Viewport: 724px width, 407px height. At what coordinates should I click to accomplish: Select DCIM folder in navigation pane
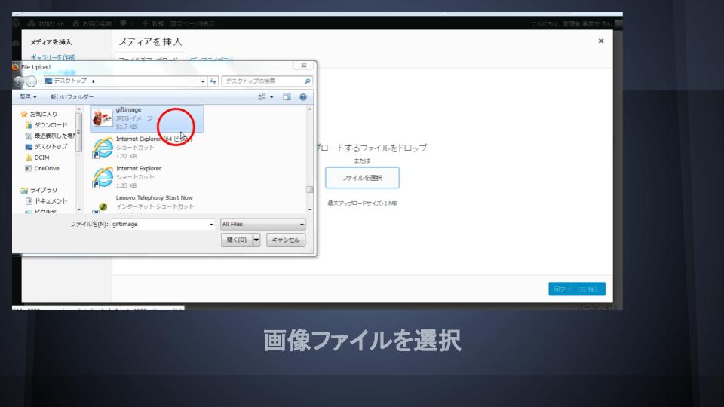point(41,158)
